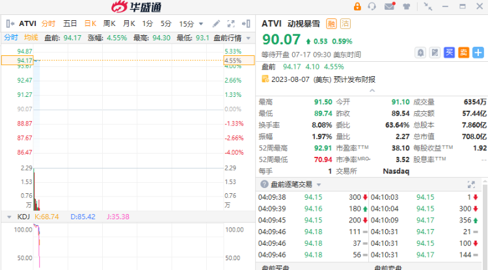
Task: Click the orange 卖 sell button
Action: tap(464, 52)
